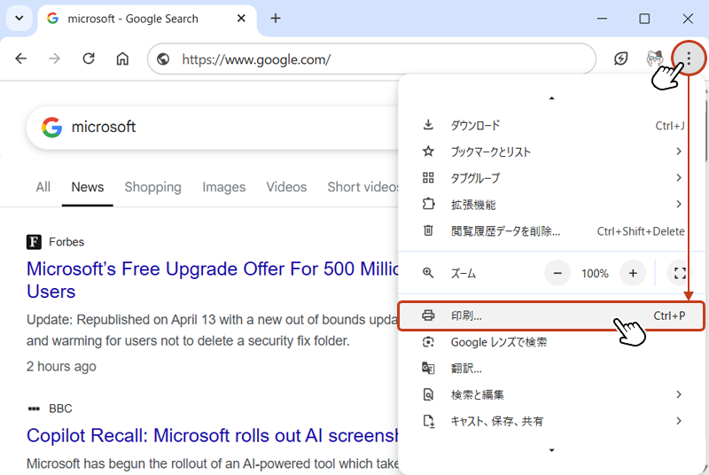Open Microsoft's Free Upgrade Offer headline
The image size is (709, 475).
(213, 280)
